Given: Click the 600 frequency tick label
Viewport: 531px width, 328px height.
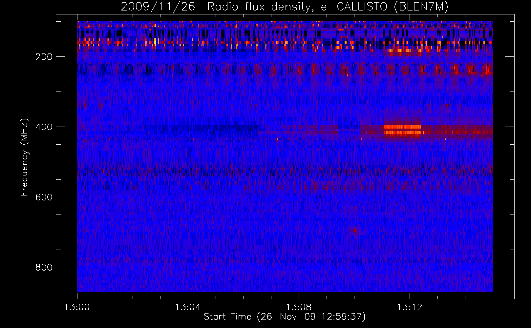Looking at the screenshot, I should click(44, 197).
